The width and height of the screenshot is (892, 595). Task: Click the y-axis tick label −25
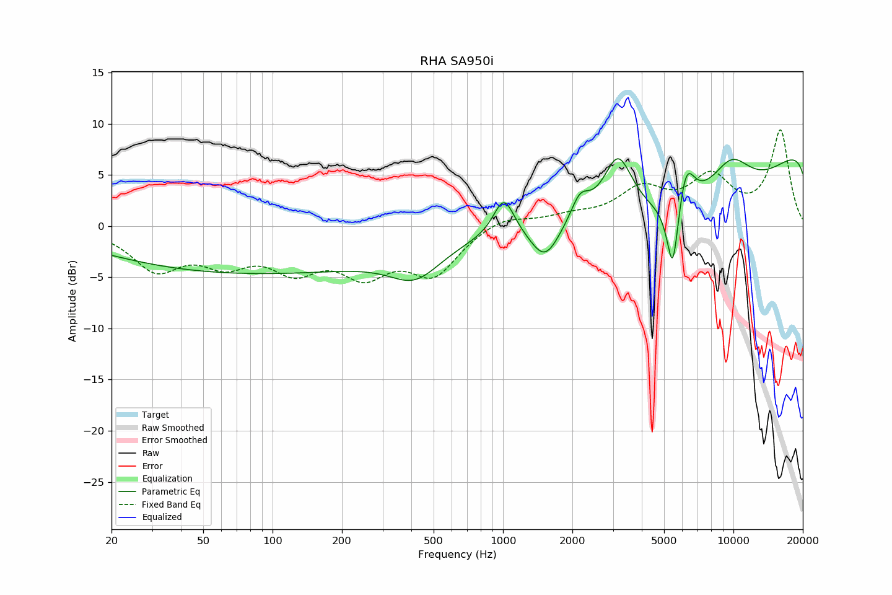(x=94, y=482)
